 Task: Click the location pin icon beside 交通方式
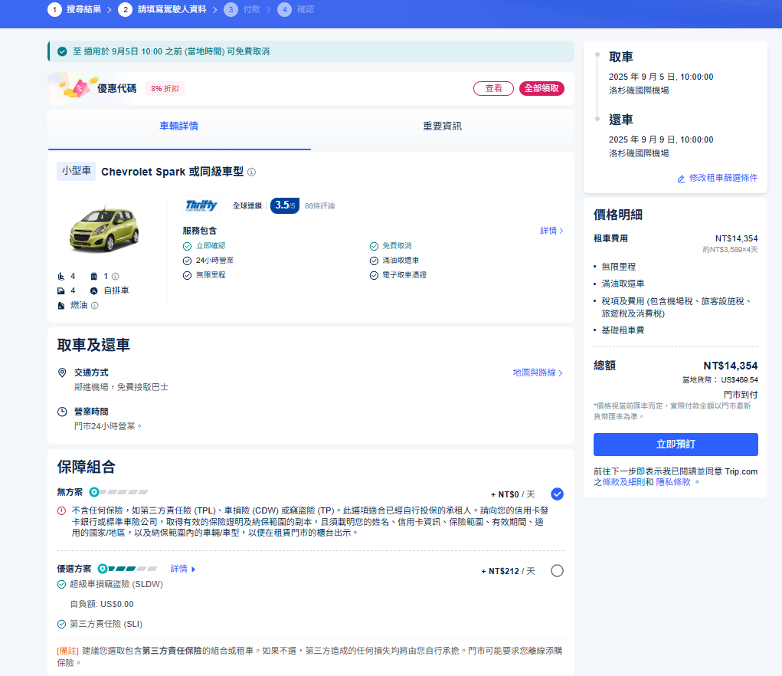(64, 373)
